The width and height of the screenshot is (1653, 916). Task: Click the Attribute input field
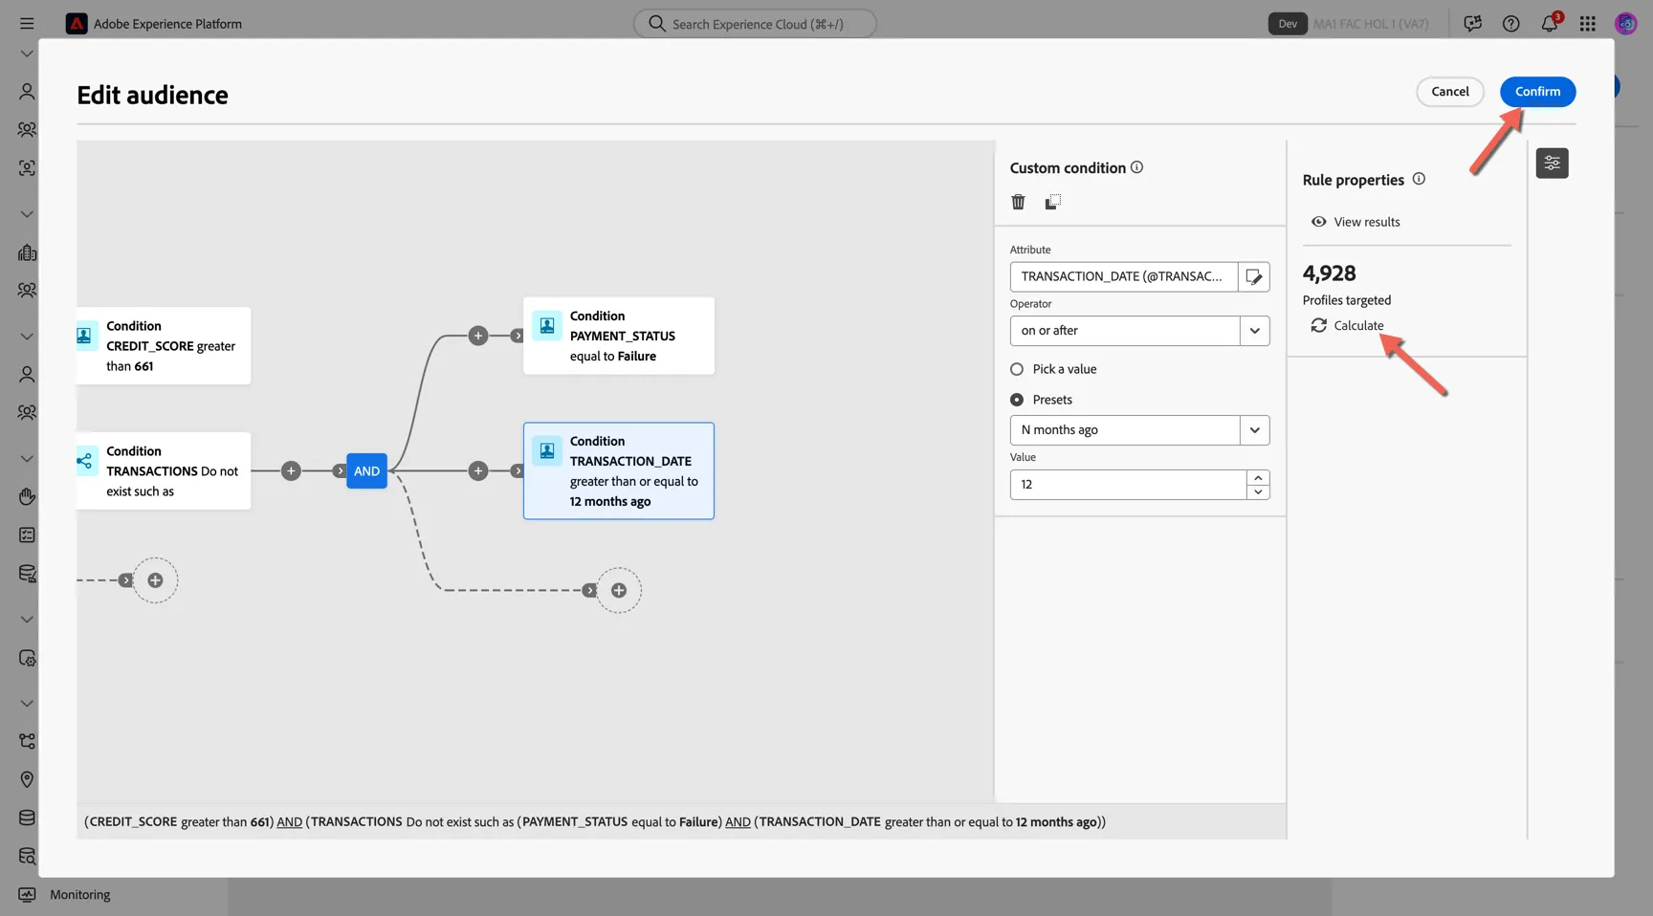coord(1124,276)
